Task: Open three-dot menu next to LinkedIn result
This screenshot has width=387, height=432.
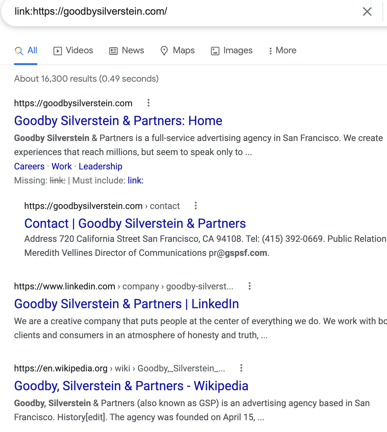Action: [250, 286]
